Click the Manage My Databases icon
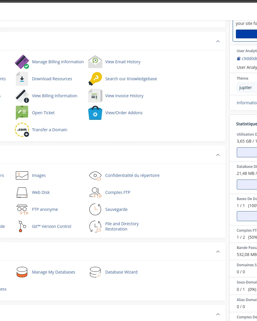The image size is (257, 321). coord(22,272)
